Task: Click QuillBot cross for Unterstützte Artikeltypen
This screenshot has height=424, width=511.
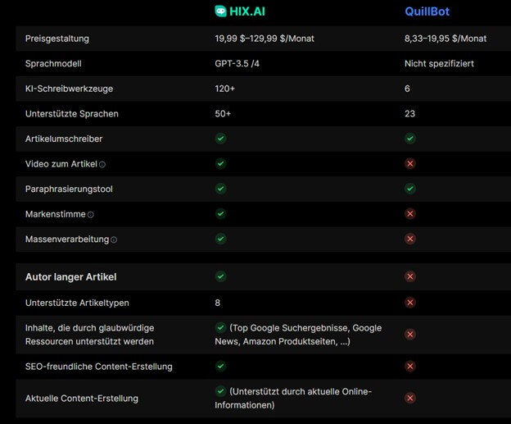Action: pos(410,303)
